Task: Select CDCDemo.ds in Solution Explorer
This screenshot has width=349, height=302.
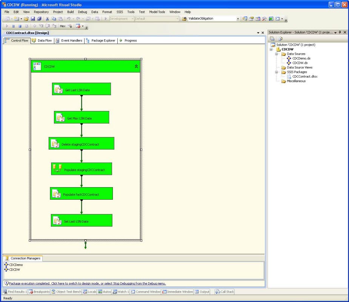Action: coord(299,59)
